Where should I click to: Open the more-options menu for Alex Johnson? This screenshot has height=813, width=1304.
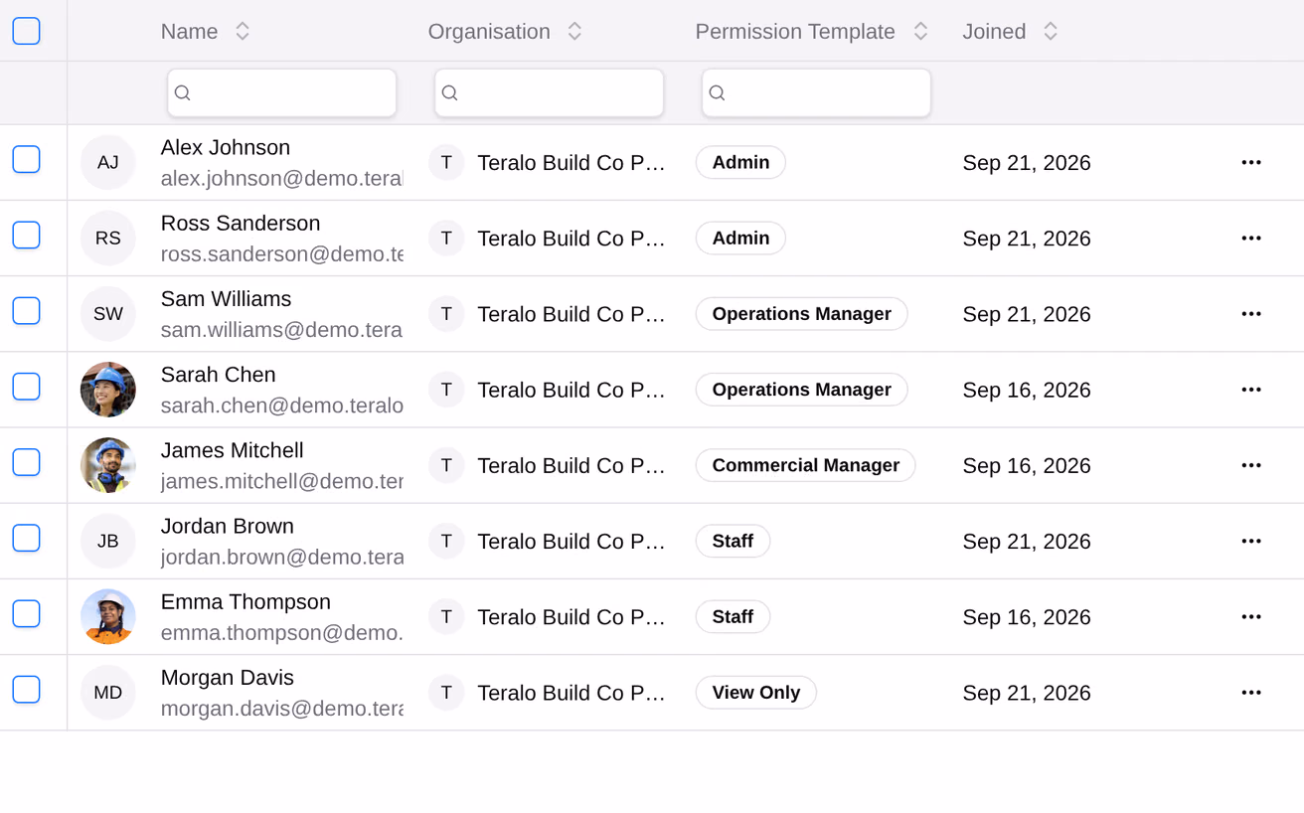(x=1251, y=162)
